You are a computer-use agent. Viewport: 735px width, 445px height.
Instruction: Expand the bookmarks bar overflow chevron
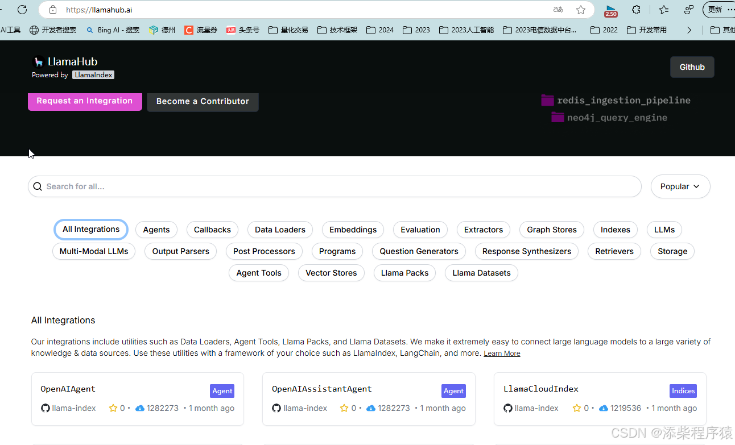(x=689, y=30)
